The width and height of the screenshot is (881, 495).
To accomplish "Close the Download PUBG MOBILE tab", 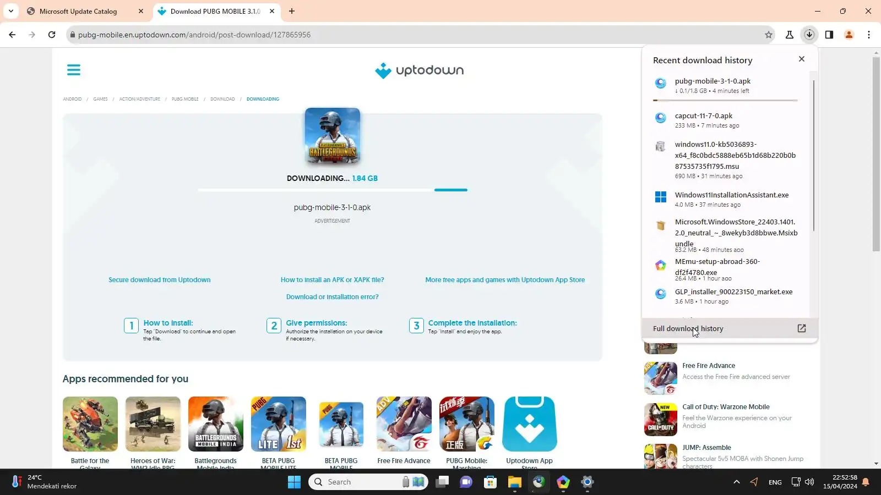I will point(272,11).
